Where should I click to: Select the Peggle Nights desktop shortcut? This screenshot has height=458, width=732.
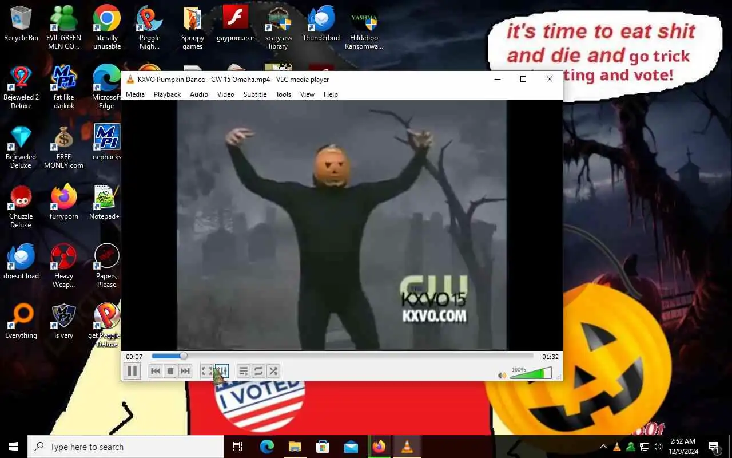click(x=150, y=27)
